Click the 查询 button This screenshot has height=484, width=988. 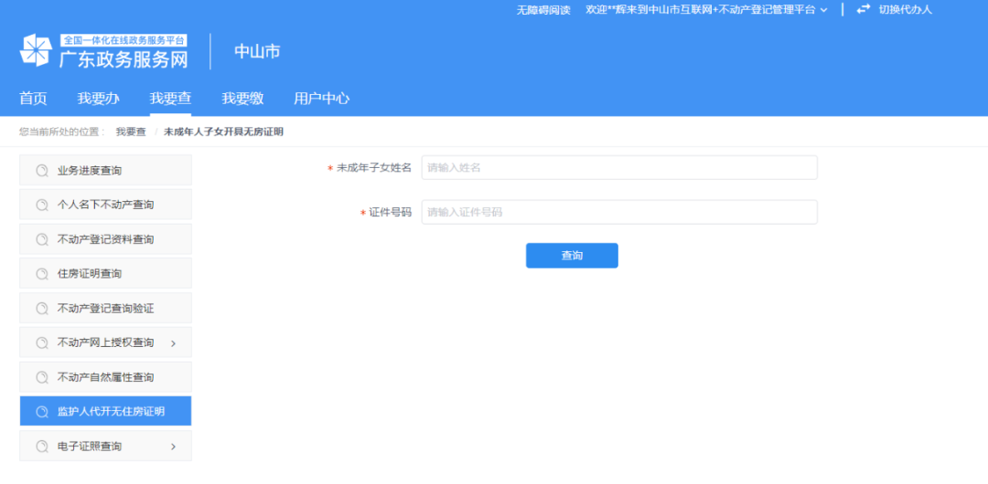(572, 256)
